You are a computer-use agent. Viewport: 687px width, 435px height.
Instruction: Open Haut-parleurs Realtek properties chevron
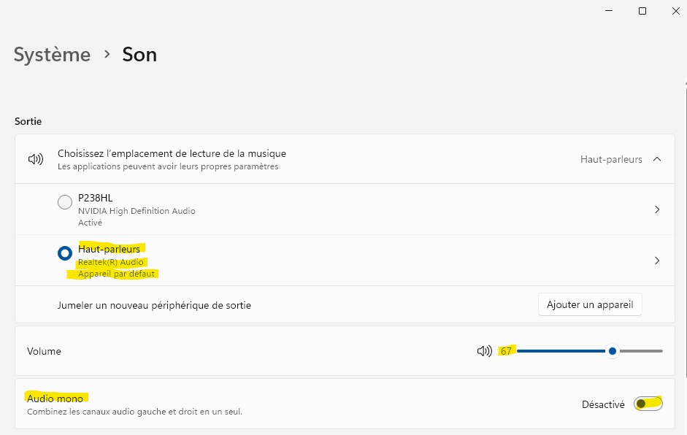tap(657, 261)
